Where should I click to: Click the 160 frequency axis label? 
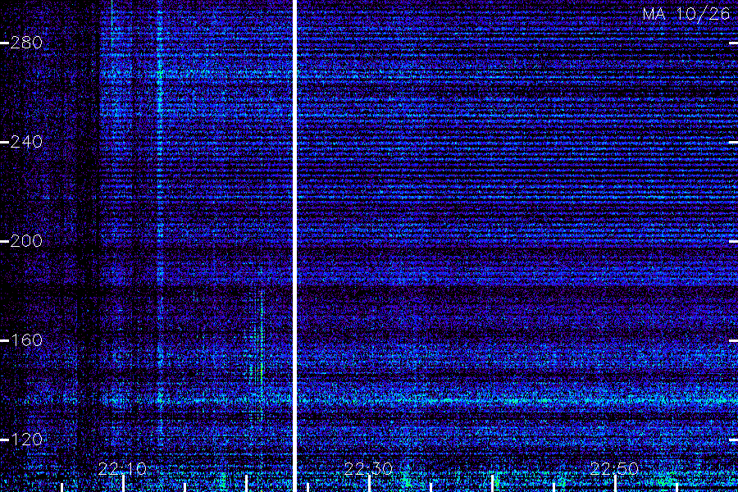[26, 340]
